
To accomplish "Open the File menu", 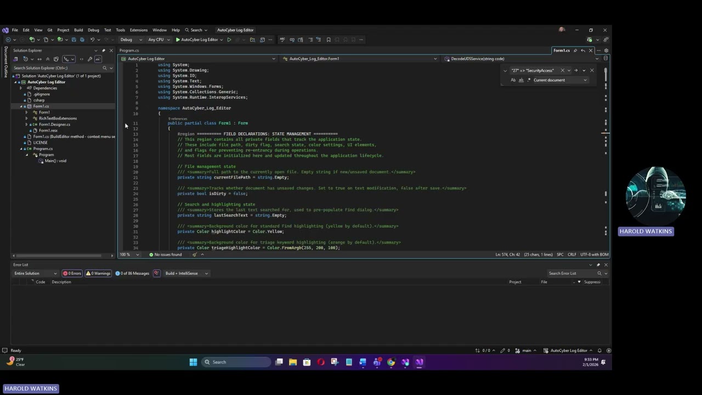I will pyautogui.click(x=15, y=30).
